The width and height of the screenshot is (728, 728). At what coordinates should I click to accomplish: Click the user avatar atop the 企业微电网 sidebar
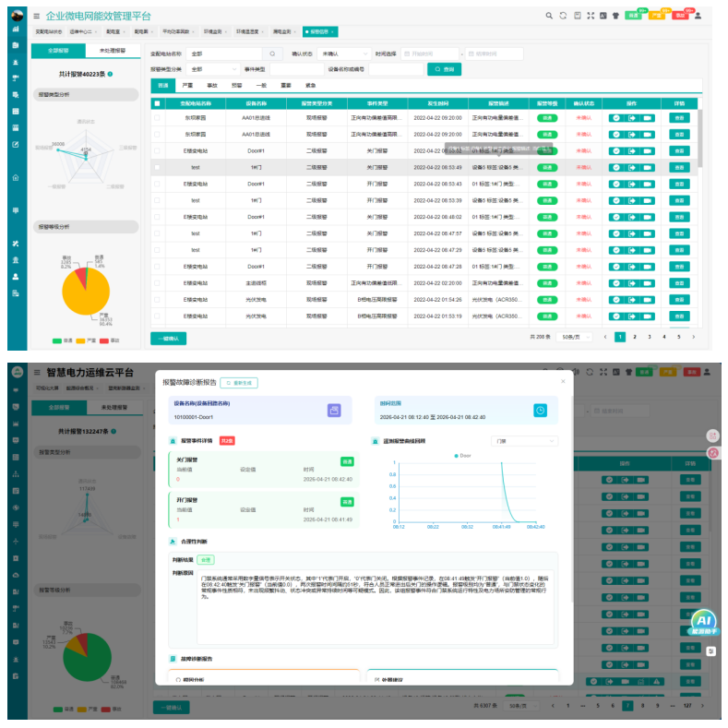pos(18,16)
